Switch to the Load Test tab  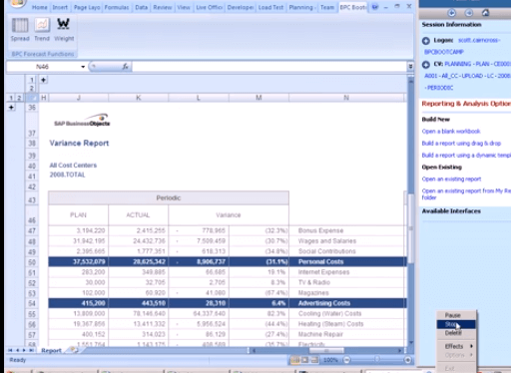270,7
